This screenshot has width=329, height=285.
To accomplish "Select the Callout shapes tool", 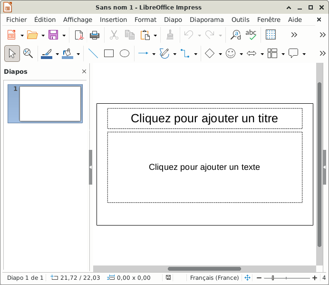I will coord(293,53).
